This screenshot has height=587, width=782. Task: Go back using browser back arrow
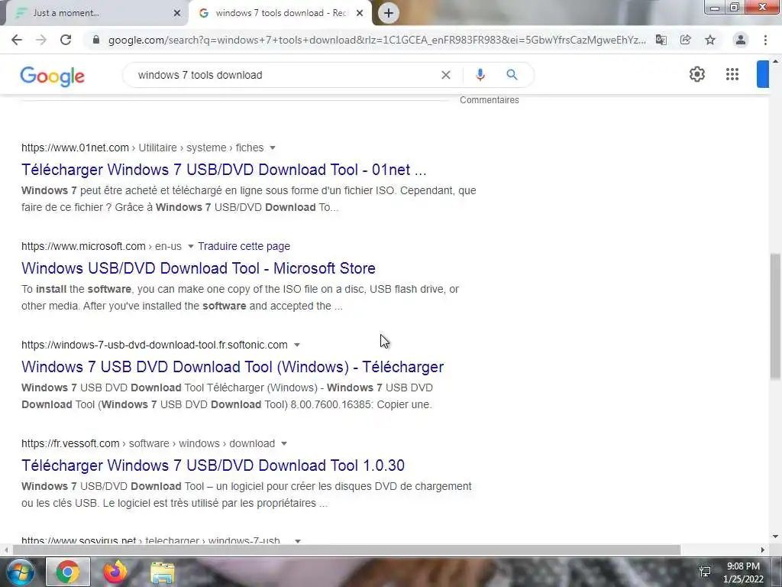[x=17, y=40]
